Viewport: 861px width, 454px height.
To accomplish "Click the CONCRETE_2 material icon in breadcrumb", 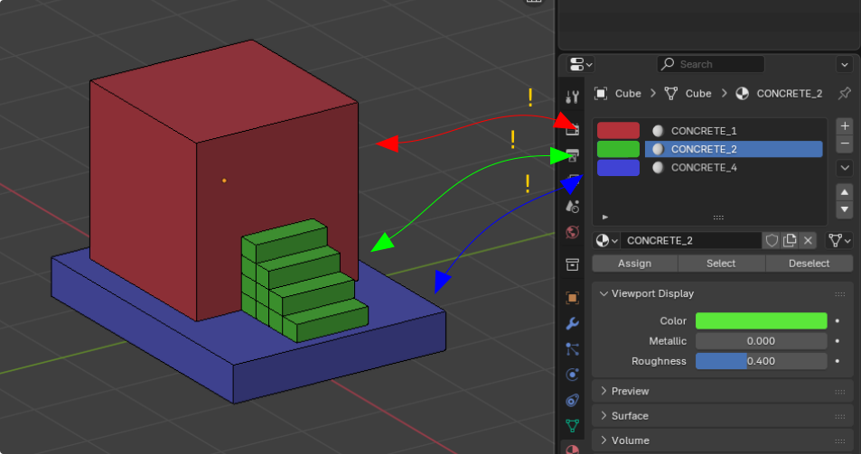I will point(742,94).
